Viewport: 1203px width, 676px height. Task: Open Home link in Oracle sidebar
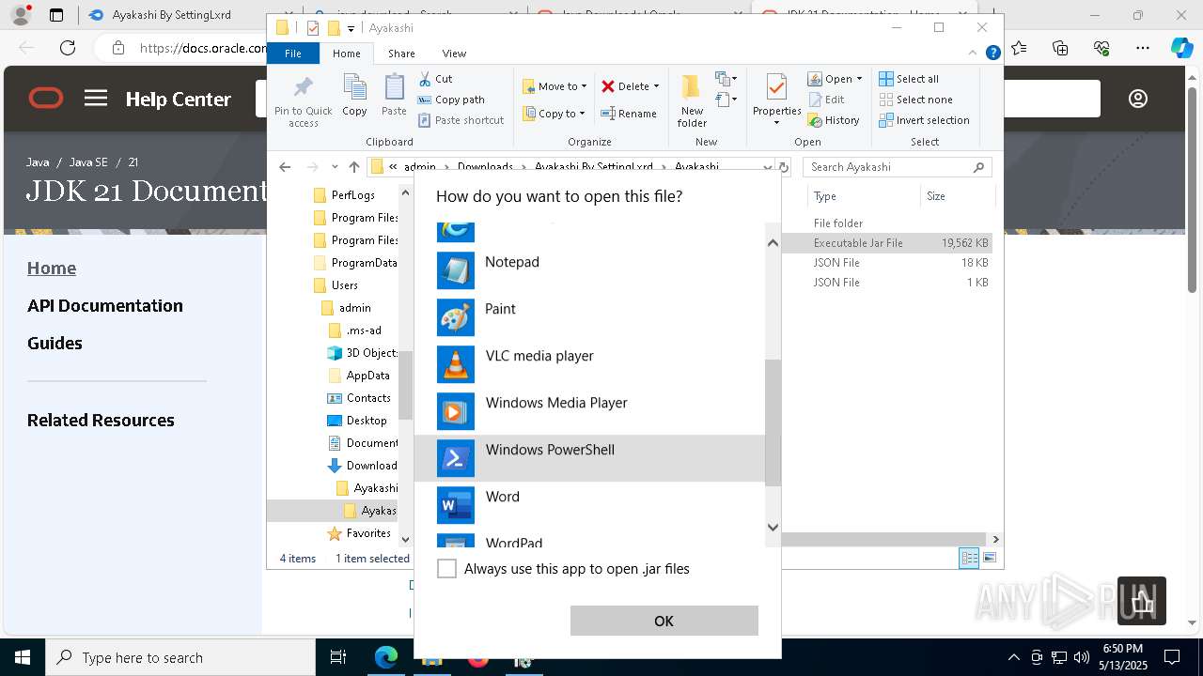tap(52, 268)
